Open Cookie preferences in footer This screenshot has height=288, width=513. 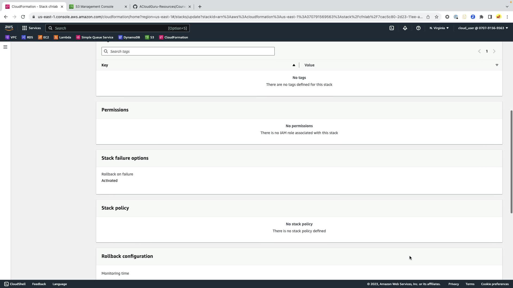[495, 284]
